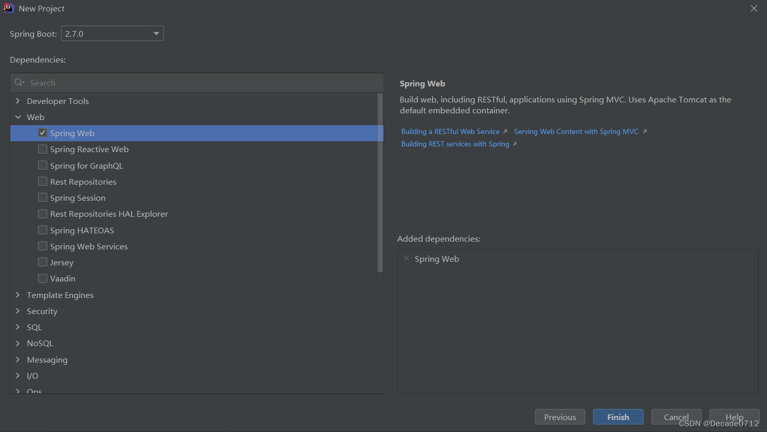Viewport: 767px width, 432px height.
Task: Uncheck the Spring Web checkbox
Action: coord(42,133)
